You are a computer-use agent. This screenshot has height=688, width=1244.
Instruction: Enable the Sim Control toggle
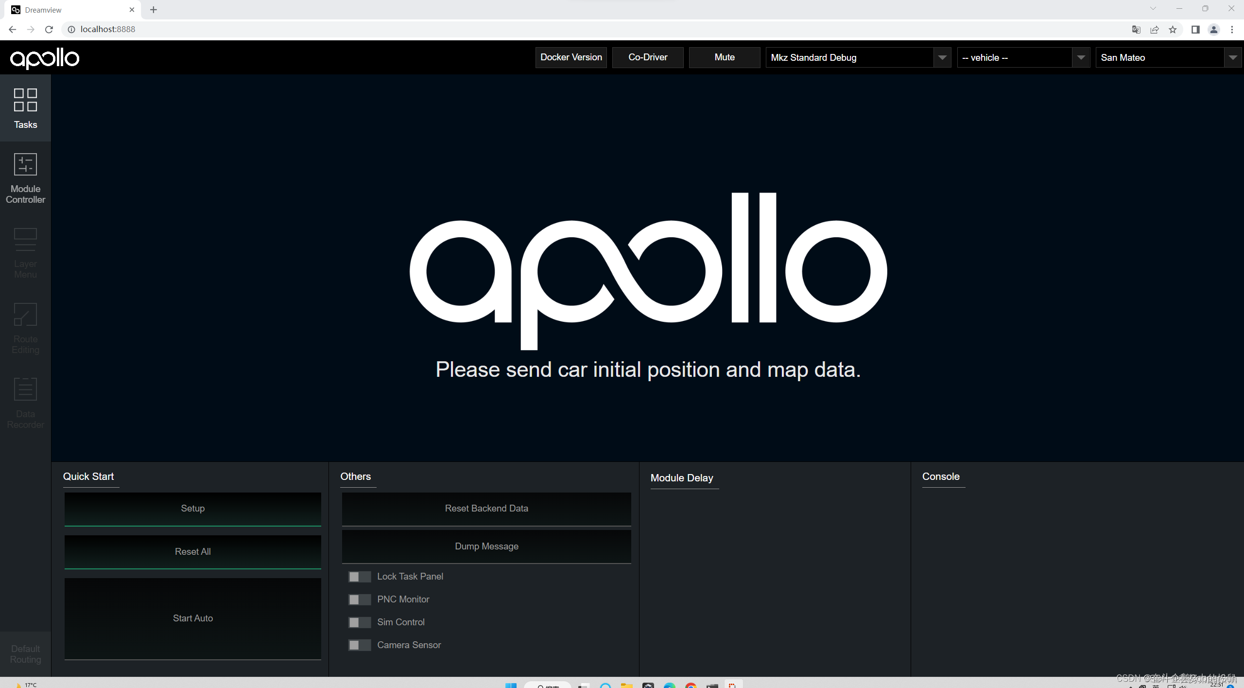(x=359, y=622)
